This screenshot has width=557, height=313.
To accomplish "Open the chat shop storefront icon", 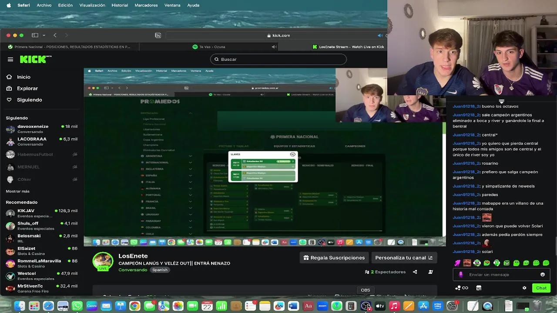I will 479,288.
